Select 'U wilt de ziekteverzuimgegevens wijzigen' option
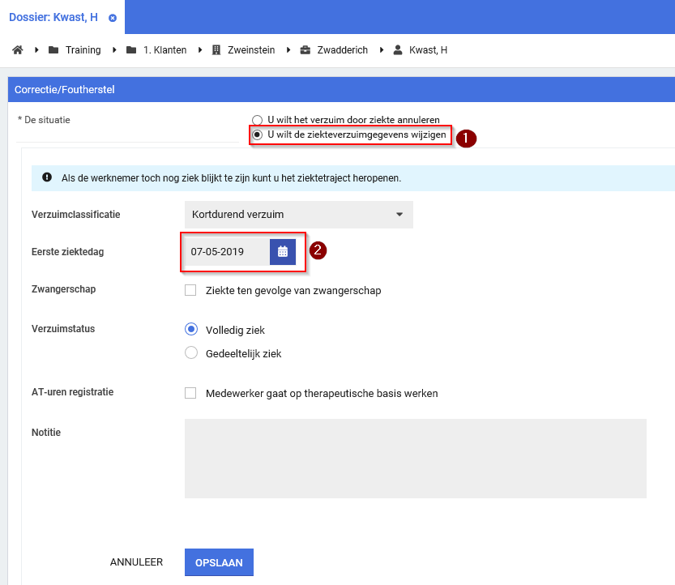675x585 pixels. (x=258, y=135)
